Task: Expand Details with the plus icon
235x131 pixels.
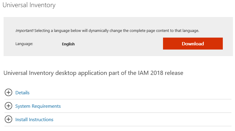Action: click(9, 93)
